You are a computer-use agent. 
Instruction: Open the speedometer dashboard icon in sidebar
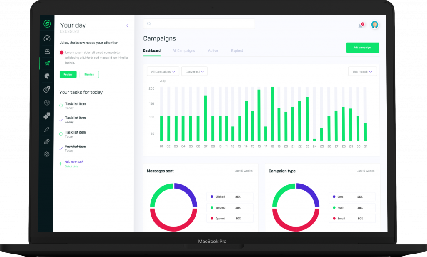47,39
